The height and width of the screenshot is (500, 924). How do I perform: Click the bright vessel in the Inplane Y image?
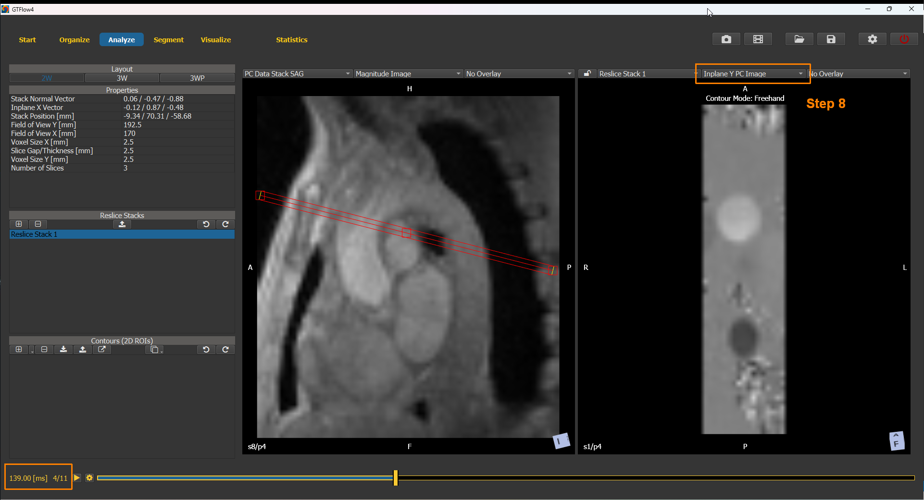[738, 218]
